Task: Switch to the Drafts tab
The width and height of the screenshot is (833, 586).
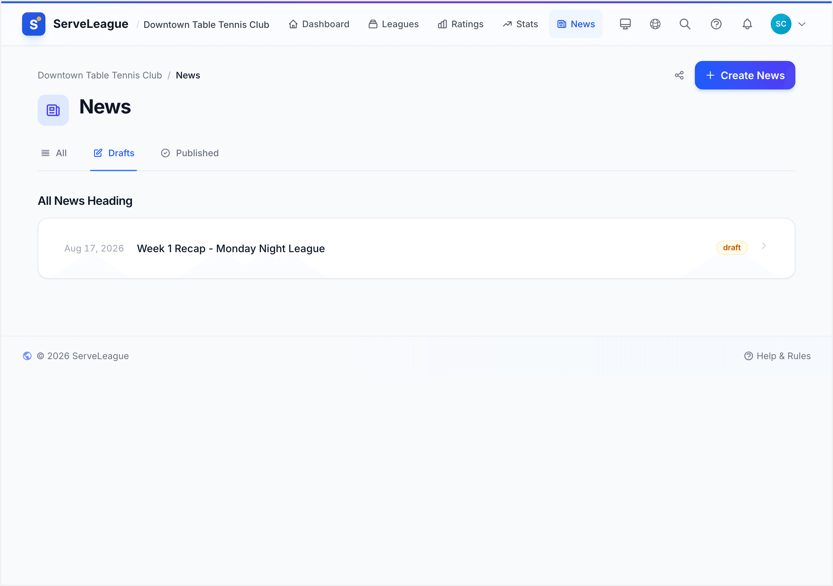Action: tap(114, 153)
